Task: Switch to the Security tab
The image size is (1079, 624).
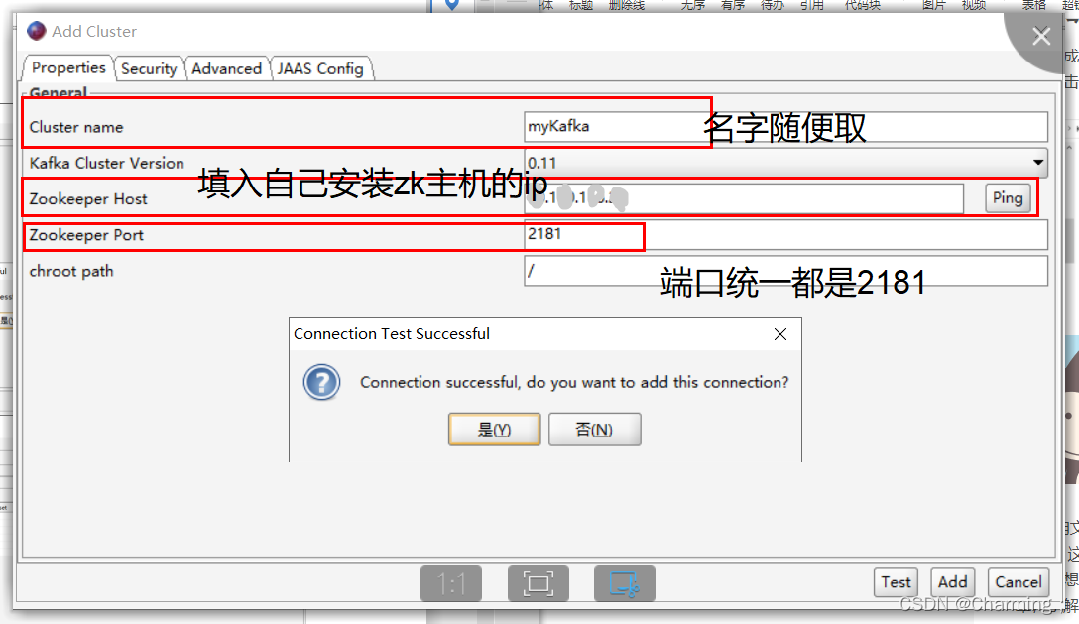Action: [x=149, y=68]
